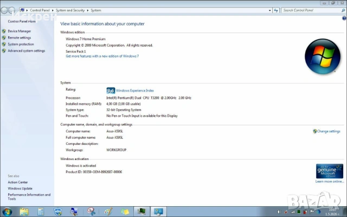Select the Asus-X59SL value beside Full computer name
Viewport: 347px width, 217px height.
114,137
